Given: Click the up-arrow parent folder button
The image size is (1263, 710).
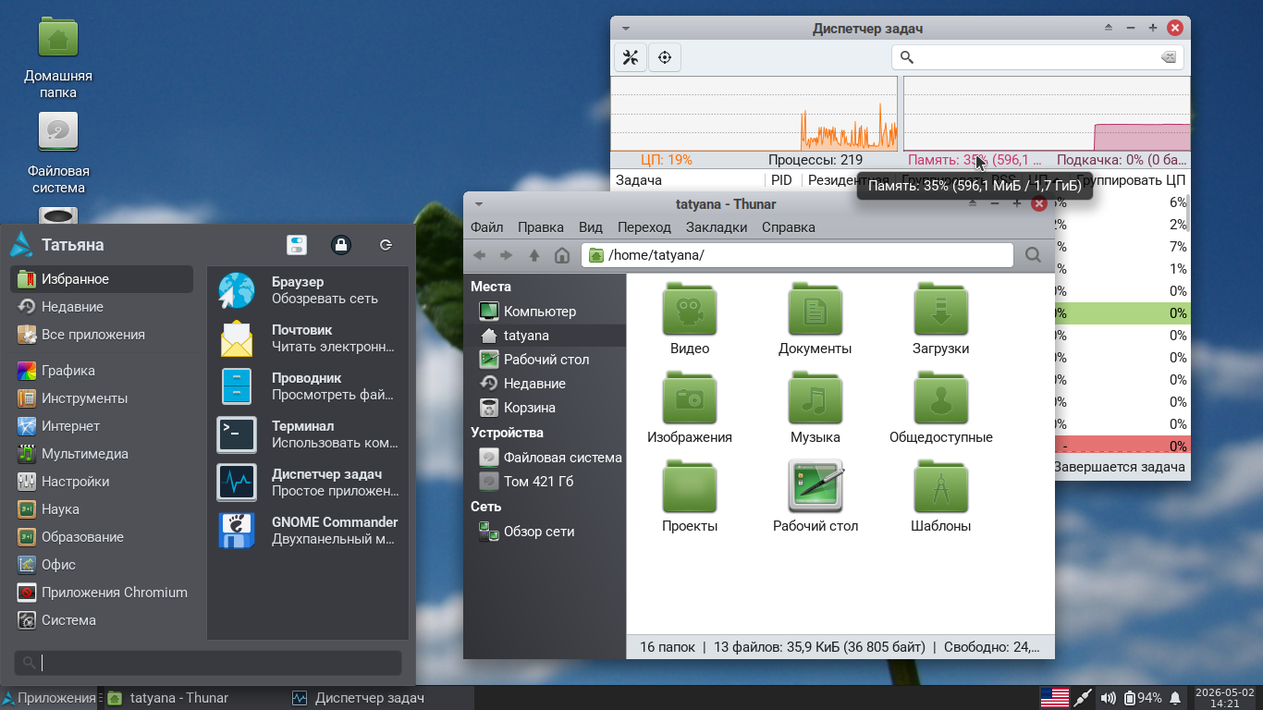Looking at the screenshot, I should pyautogui.click(x=534, y=255).
